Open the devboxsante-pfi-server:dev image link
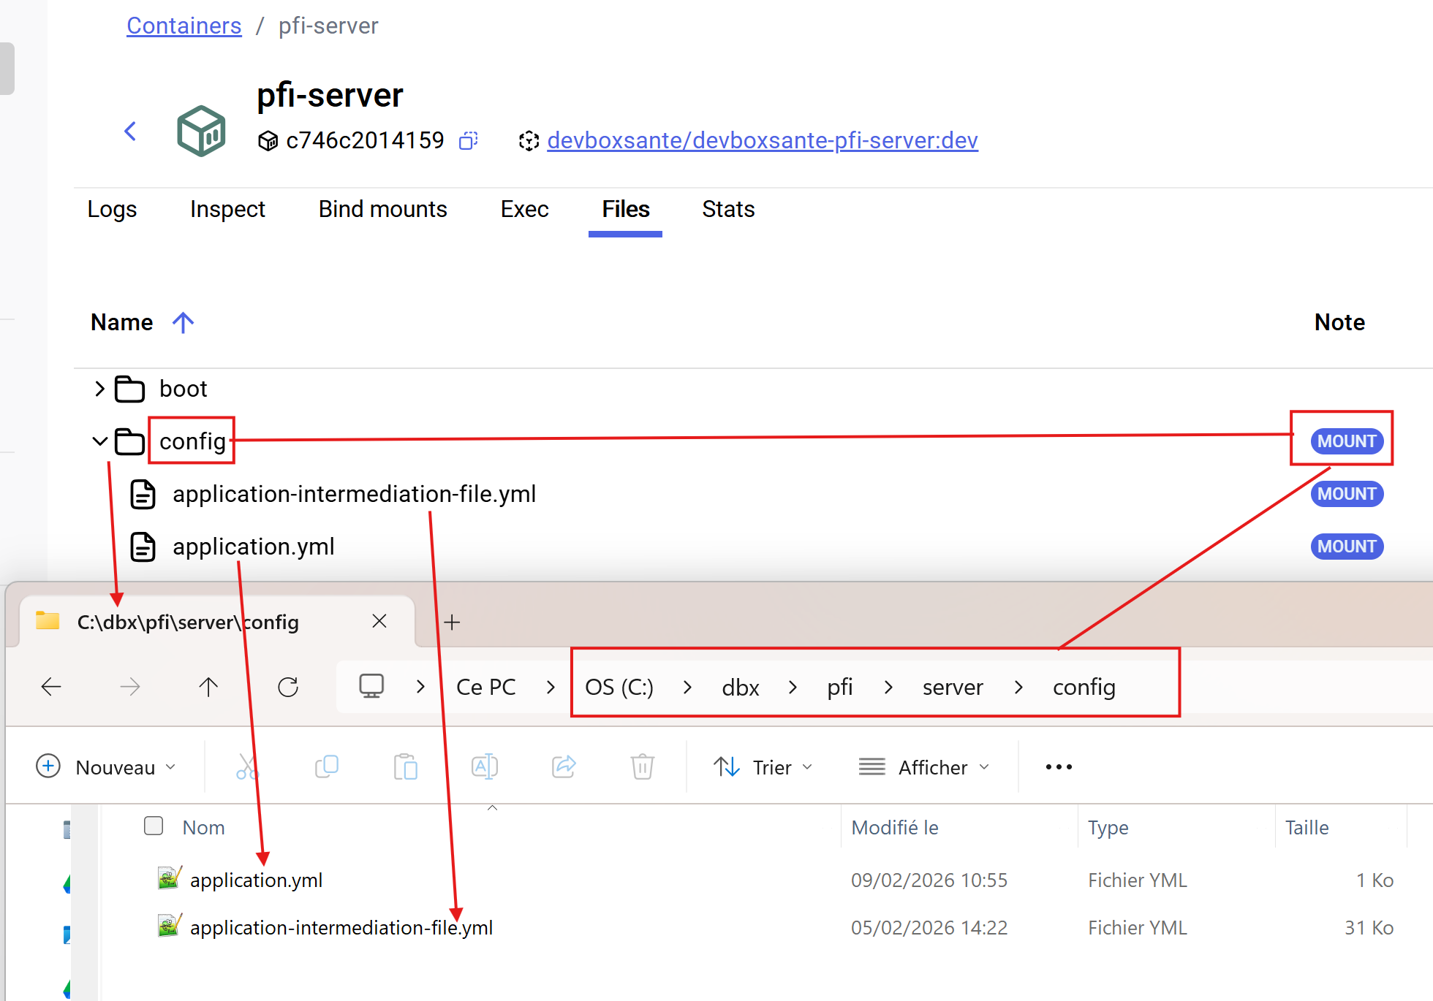 pyautogui.click(x=762, y=140)
